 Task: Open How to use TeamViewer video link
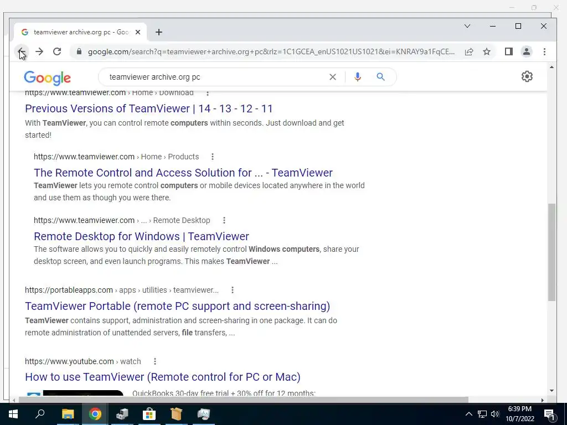pos(163,376)
